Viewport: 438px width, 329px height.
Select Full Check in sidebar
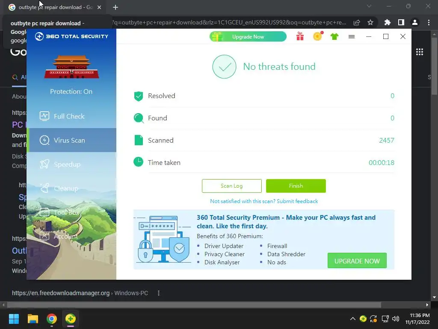(71, 116)
